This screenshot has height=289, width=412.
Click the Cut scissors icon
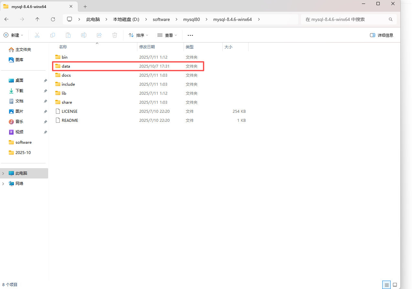[37, 35]
